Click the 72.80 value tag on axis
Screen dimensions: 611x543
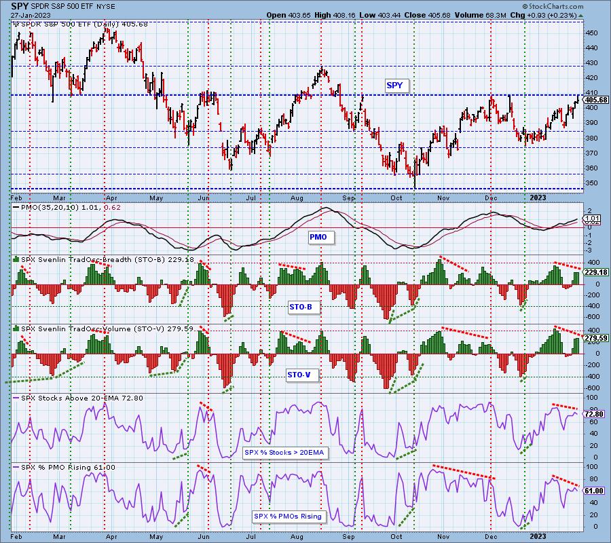pos(595,414)
